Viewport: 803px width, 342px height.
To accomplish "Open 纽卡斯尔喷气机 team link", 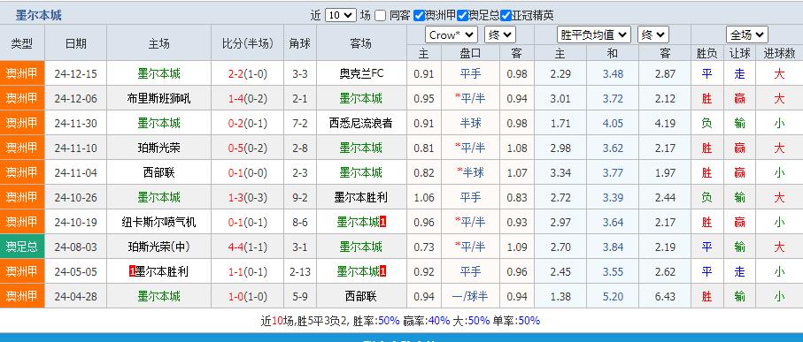I will [x=158, y=223].
